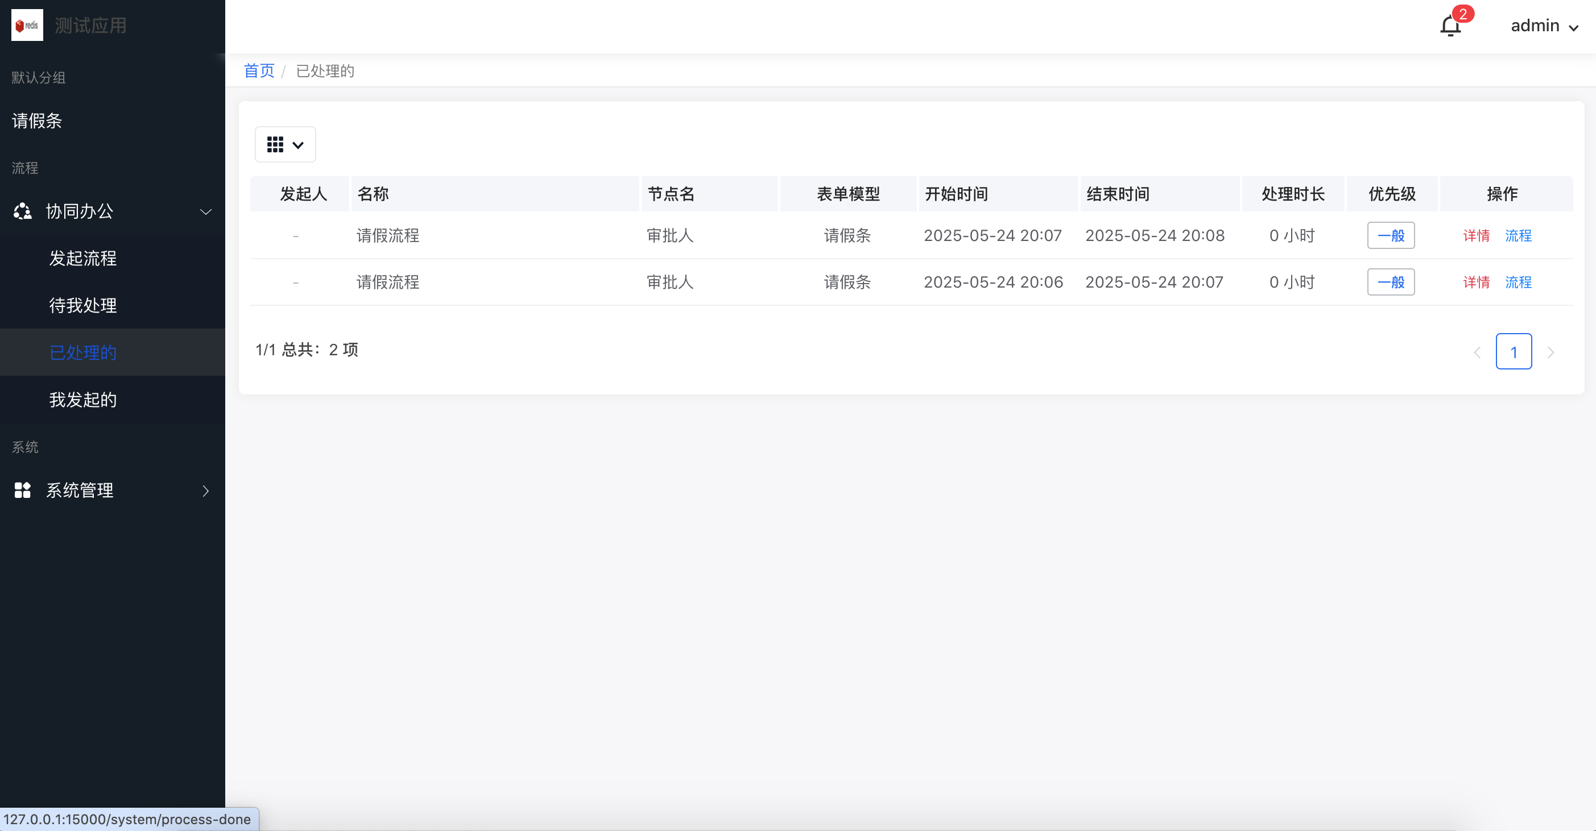
Task: Go to next page arrow
Action: point(1550,352)
